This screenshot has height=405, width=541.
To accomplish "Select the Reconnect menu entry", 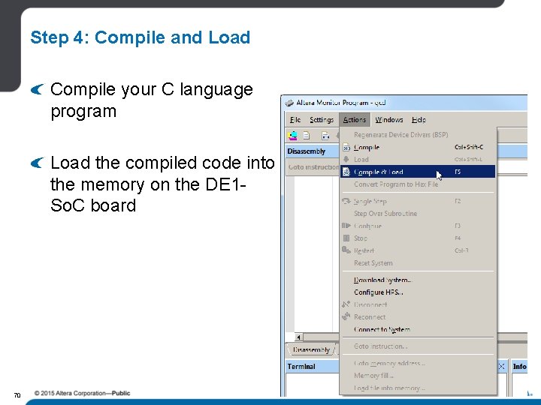I will coord(418,316).
